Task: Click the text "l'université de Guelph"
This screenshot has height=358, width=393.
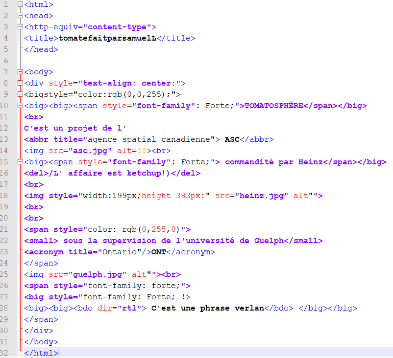Action: pos(230,241)
